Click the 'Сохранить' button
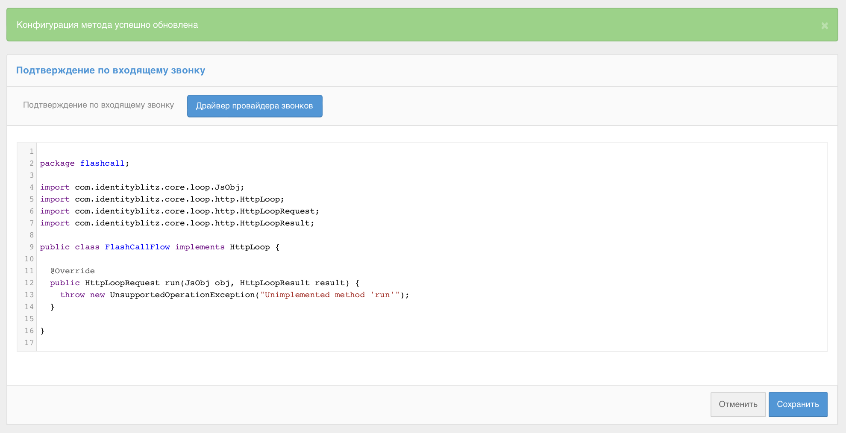Screen dimensions: 846x433 [x=797, y=404]
